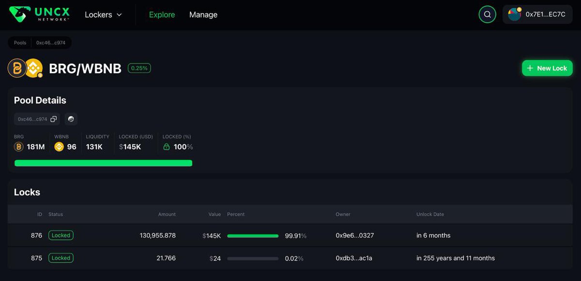Click the Pools breadcrumb link
This screenshot has height=281, width=581.
pos(20,43)
